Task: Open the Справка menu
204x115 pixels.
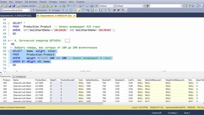Action: tap(80, 2)
